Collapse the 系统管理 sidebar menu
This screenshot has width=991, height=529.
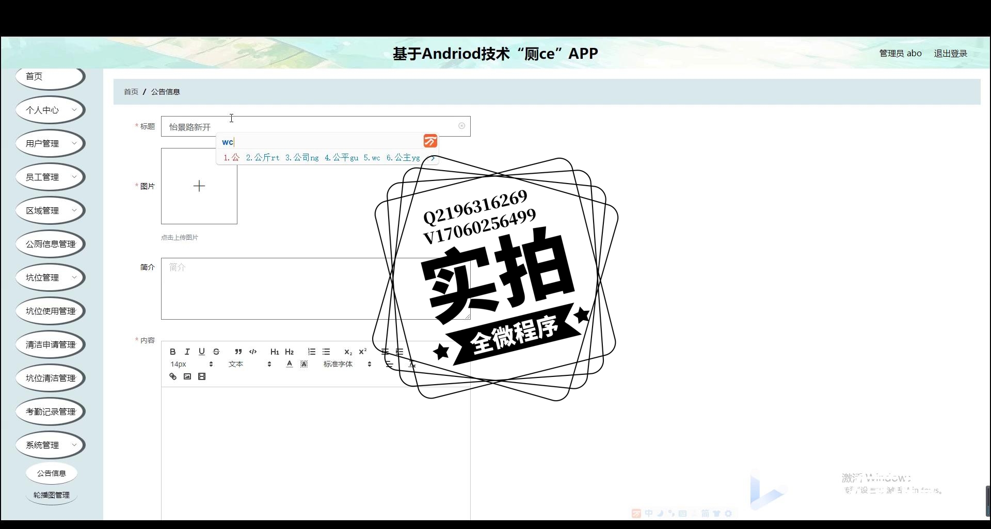(x=50, y=445)
